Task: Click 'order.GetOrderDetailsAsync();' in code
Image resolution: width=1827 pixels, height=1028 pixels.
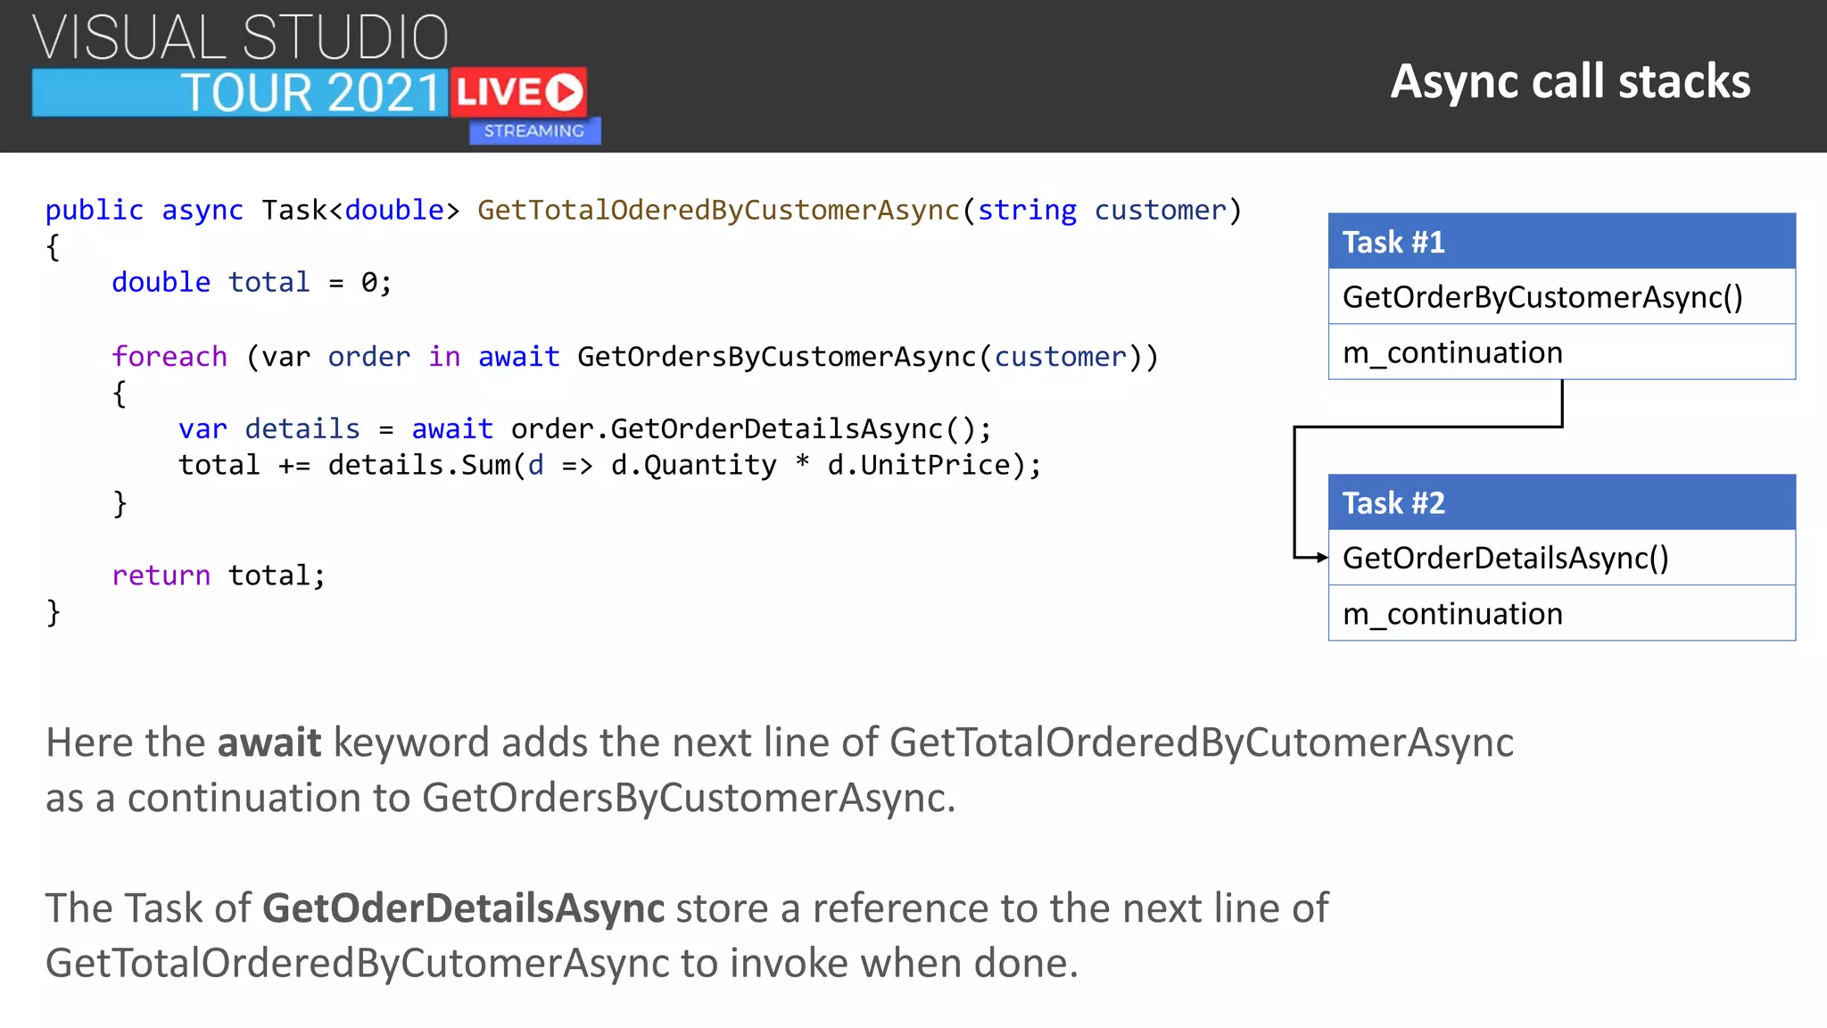Action: click(751, 429)
